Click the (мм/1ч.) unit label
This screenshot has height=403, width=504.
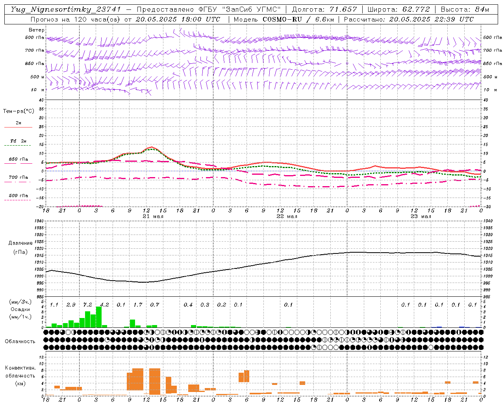20,317
